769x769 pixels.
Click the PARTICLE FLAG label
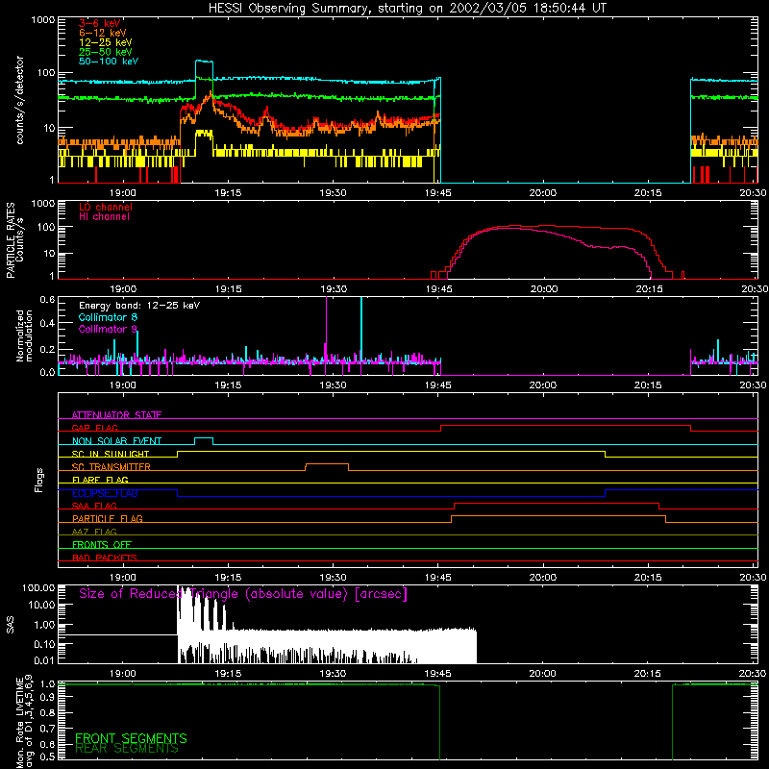pos(108,518)
